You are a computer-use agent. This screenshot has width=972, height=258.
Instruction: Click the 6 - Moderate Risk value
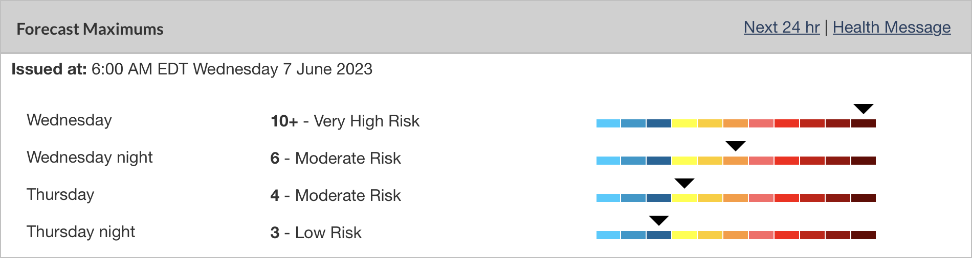(x=336, y=159)
